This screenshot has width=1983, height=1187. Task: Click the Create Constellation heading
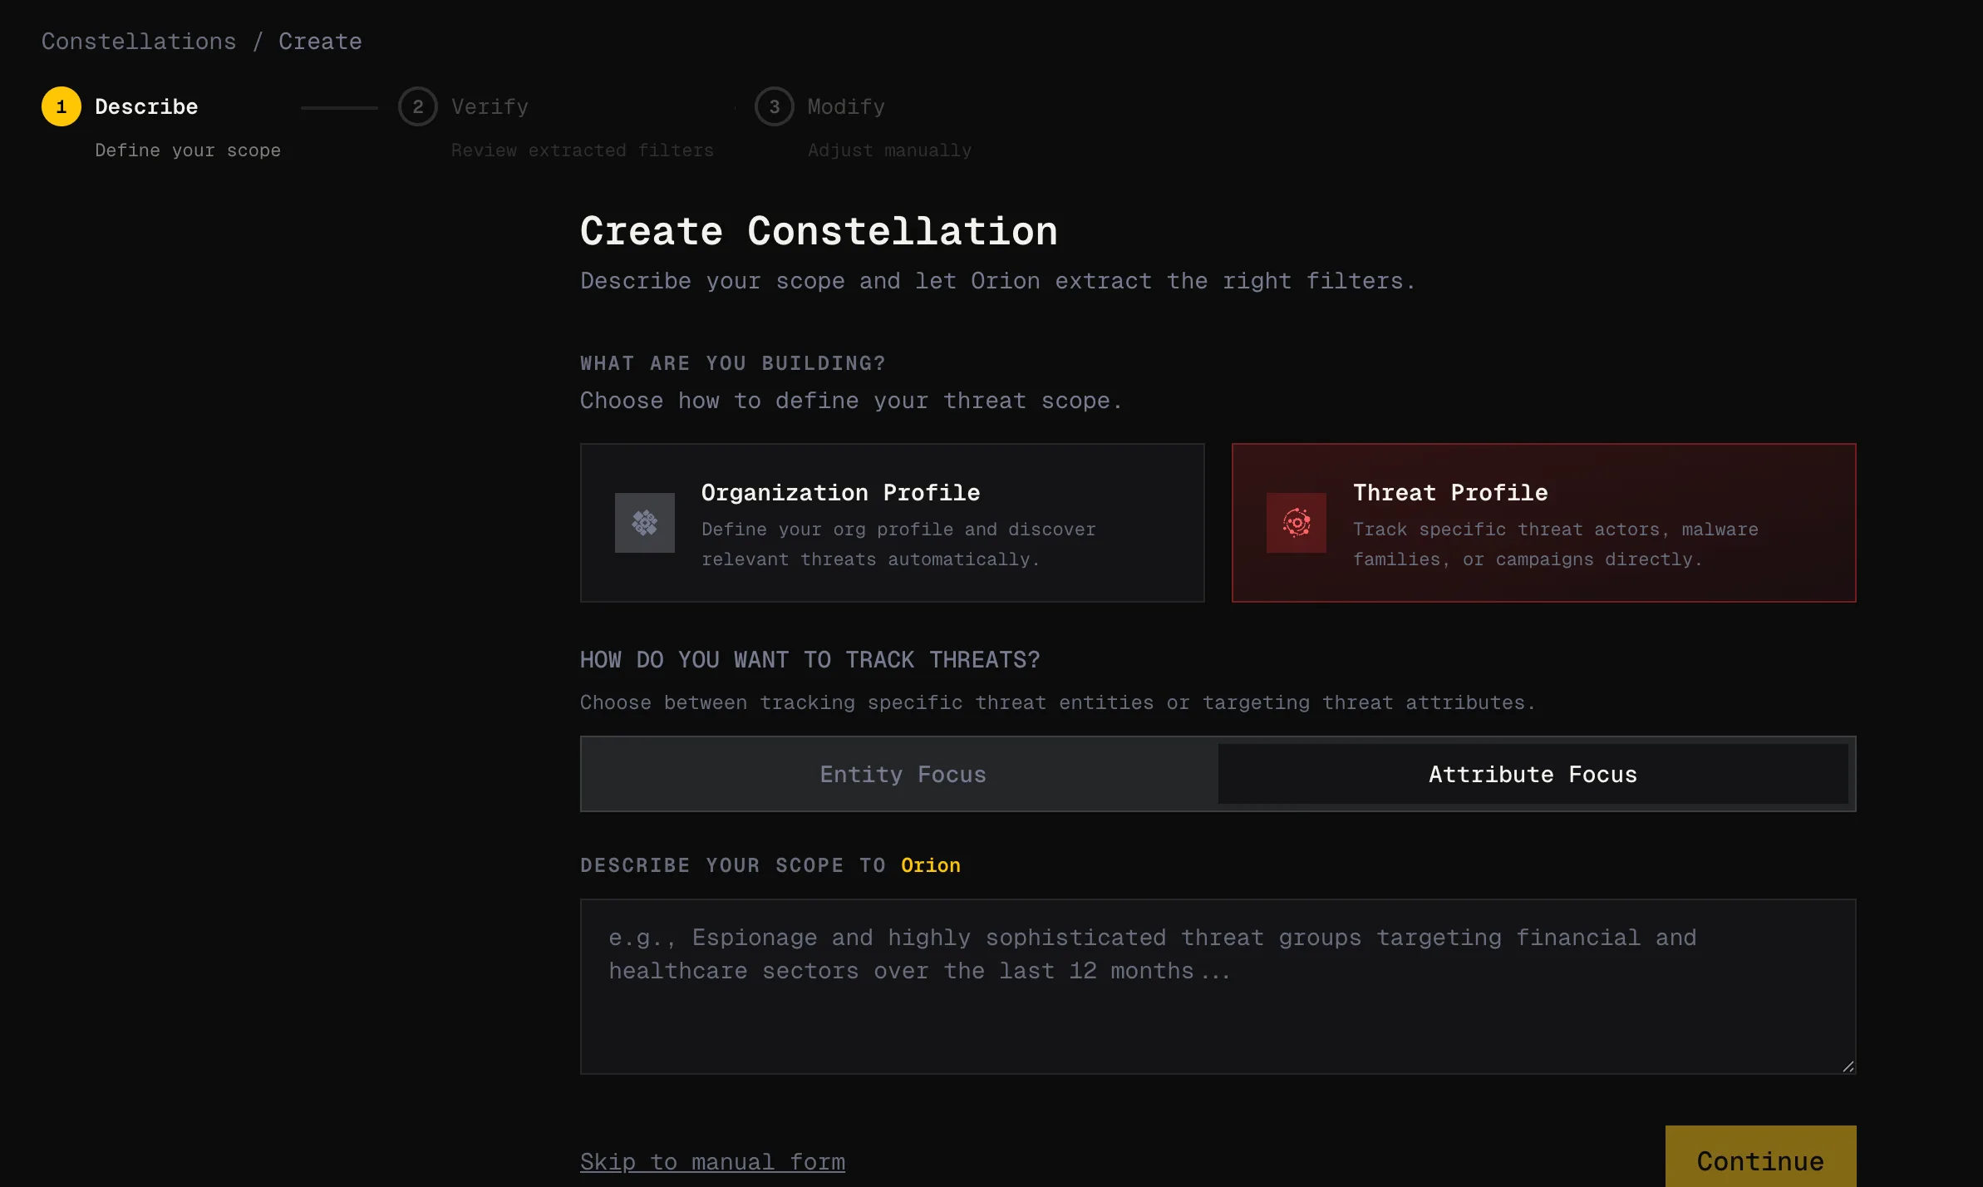(819, 231)
